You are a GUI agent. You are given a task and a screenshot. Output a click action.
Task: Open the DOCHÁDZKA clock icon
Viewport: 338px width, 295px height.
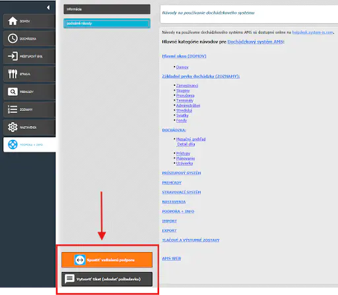pos(13,38)
